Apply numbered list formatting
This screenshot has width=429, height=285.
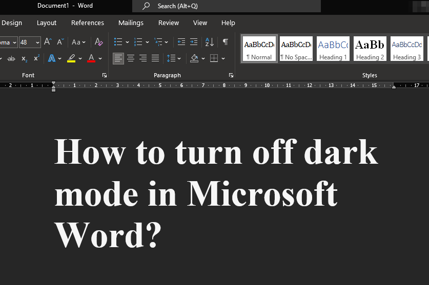138,42
